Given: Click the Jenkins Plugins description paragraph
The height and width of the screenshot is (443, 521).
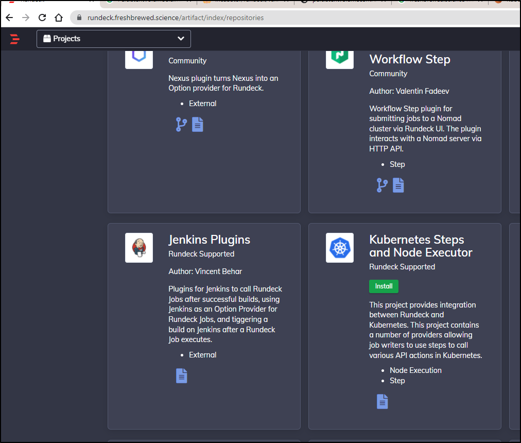Looking at the screenshot, I should pyautogui.click(x=225, y=314).
